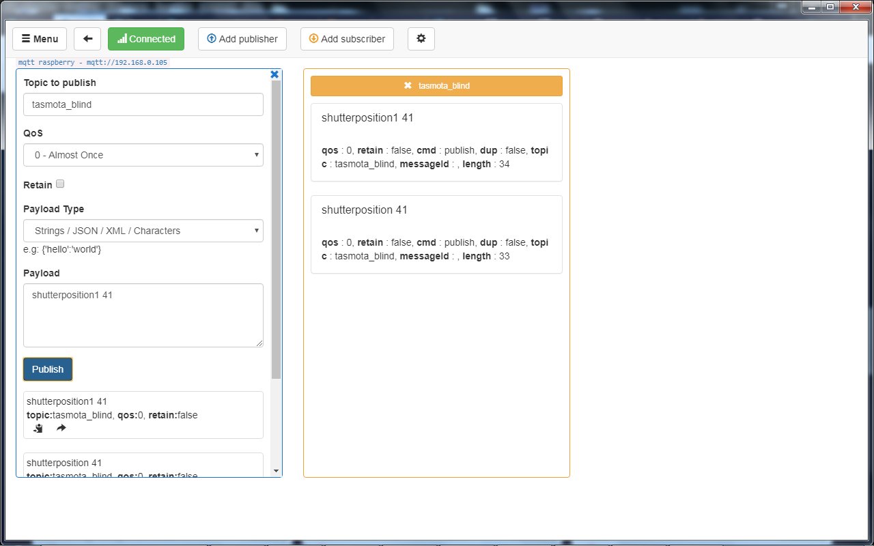Click the green Connected status button
874x546 pixels.
146,39
